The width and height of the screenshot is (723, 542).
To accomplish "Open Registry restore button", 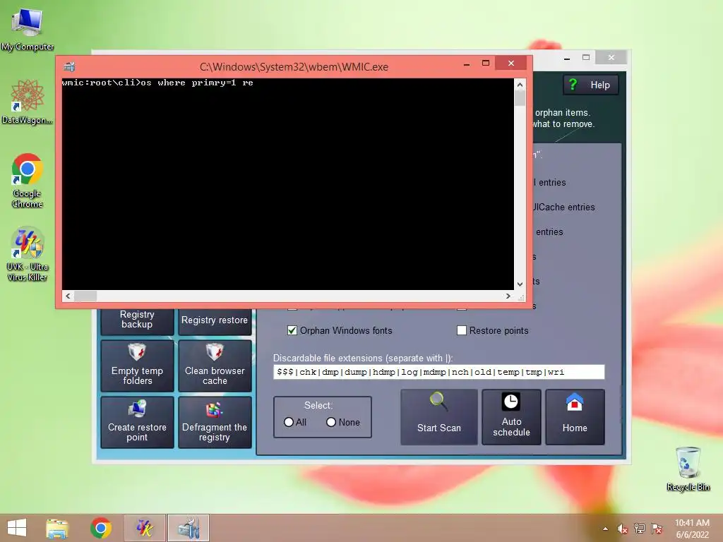I will [215, 321].
